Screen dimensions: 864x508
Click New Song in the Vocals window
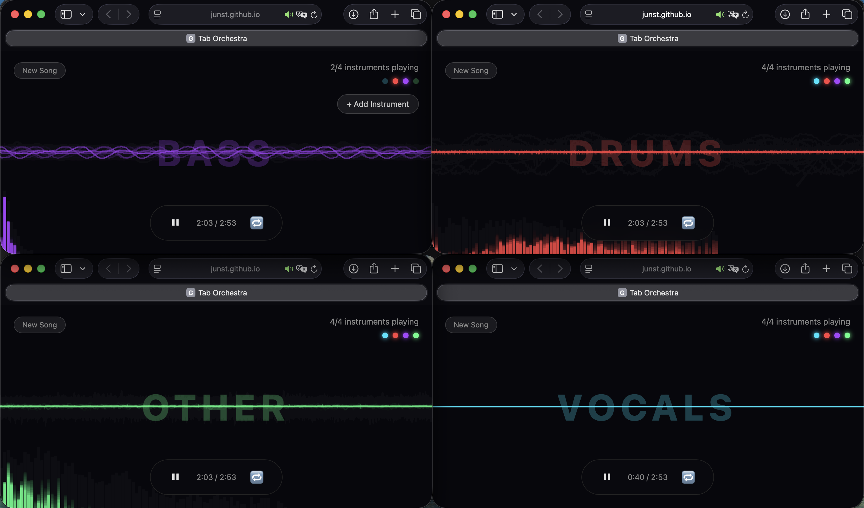tap(471, 325)
